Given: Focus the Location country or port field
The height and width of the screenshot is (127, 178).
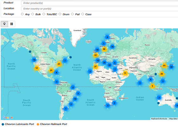Looking at the screenshot, I should [x=99, y=9].
